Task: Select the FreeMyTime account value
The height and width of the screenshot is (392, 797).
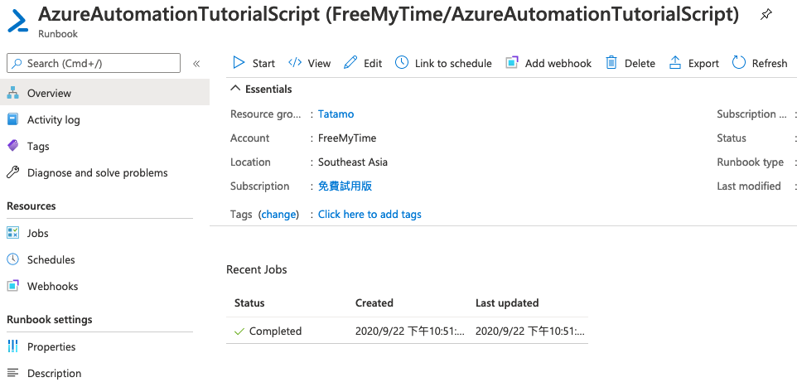Action: pos(347,138)
